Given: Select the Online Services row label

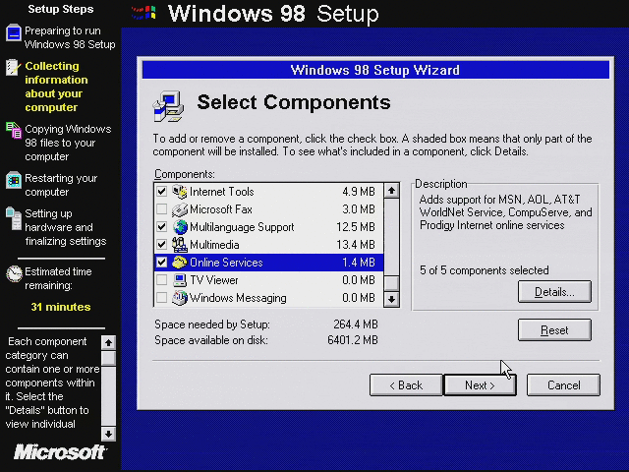Looking at the screenshot, I should [x=226, y=263].
